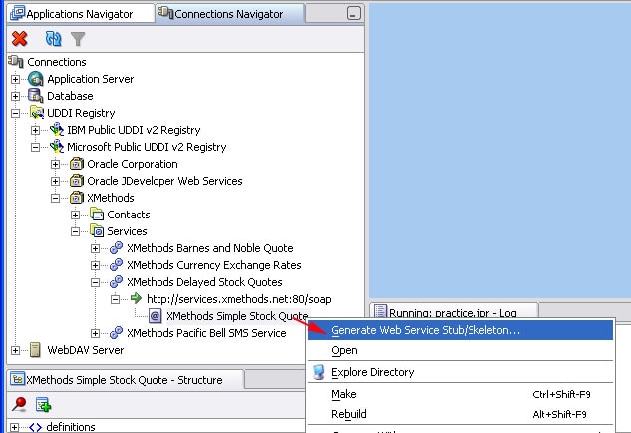This screenshot has height=433, width=631.
Task: Click the green arrow endpoint icon
Action: click(x=136, y=298)
